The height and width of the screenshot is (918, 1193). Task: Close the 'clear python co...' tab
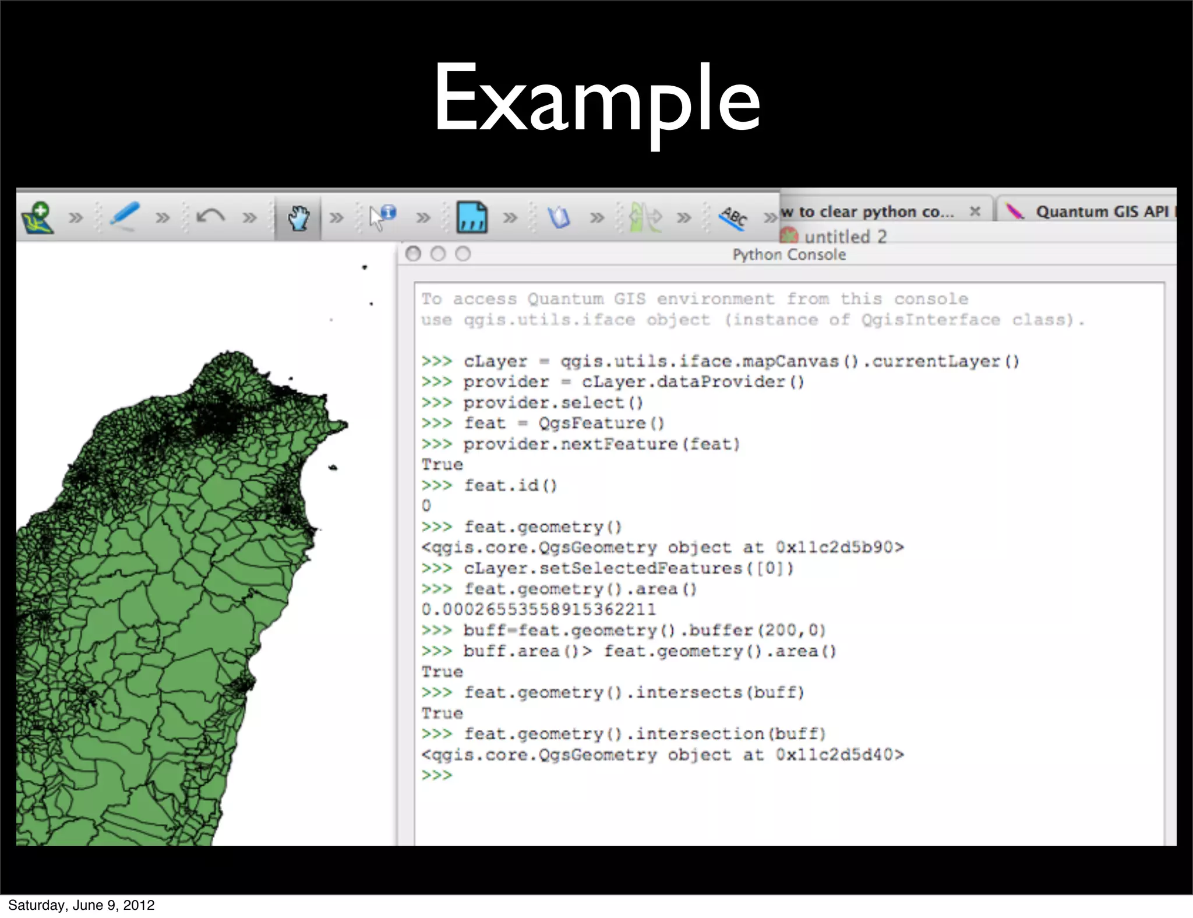point(975,211)
